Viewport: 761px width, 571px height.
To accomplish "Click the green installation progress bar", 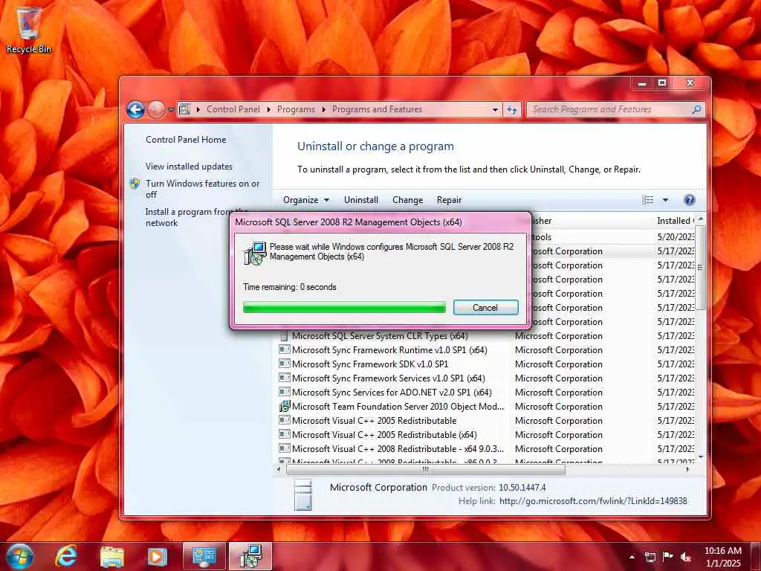I will tap(344, 307).
